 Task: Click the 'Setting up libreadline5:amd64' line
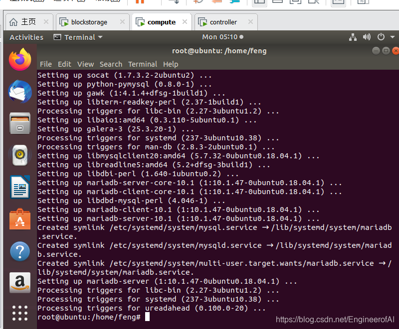tap(154, 165)
